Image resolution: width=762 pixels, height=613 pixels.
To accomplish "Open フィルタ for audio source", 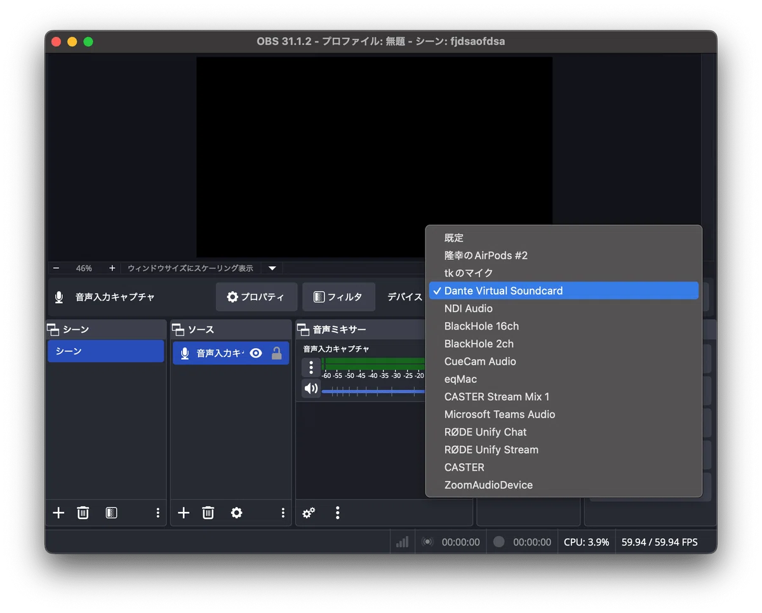I will 338,297.
